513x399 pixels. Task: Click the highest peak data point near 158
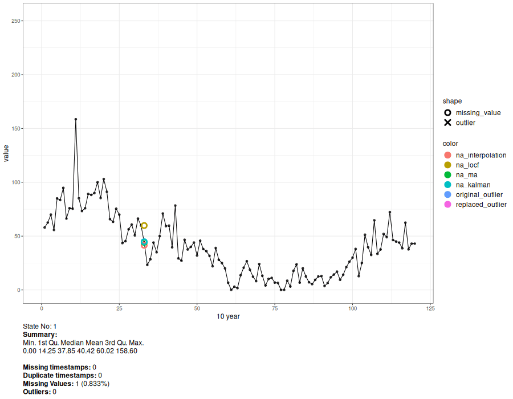76,120
